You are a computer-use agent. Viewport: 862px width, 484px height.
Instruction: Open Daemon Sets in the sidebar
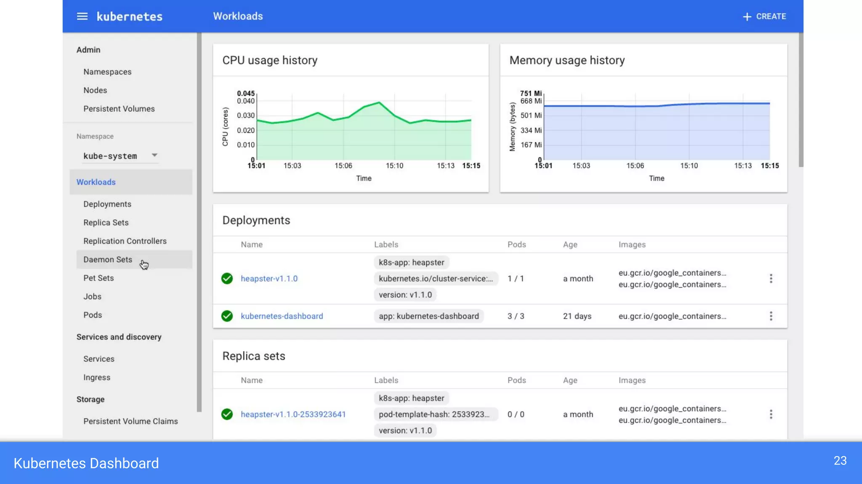(x=134, y=260)
